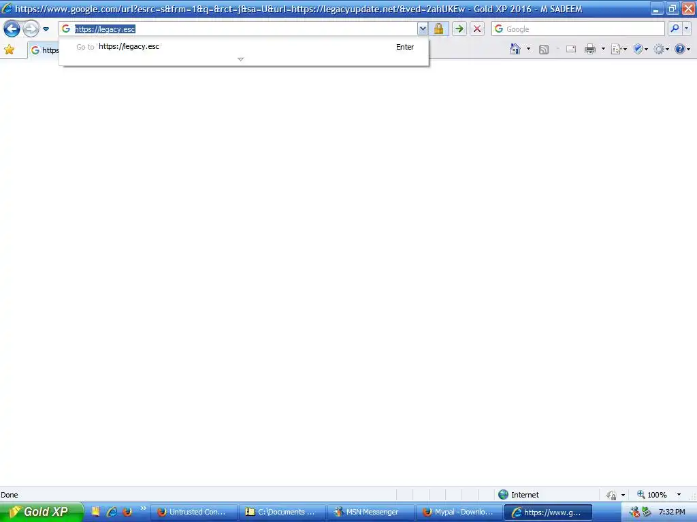697x522 pixels.
Task: Open the Page menu icon
Action: click(618, 49)
